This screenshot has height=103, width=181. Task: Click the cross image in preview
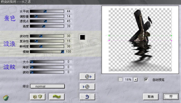(x=140, y=26)
